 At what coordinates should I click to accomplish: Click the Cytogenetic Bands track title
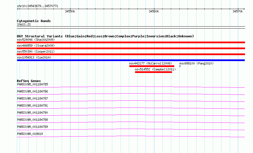(x=34, y=21)
